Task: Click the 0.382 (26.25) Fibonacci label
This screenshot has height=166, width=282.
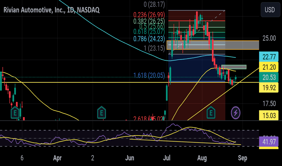Action: point(149,21)
